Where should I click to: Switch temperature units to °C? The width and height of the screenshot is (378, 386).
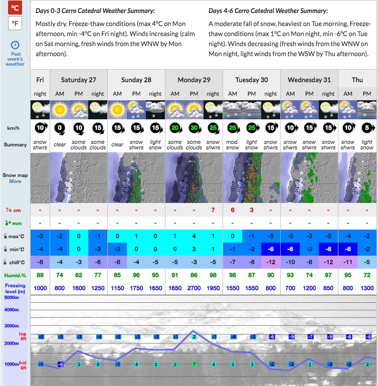pos(15,8)
